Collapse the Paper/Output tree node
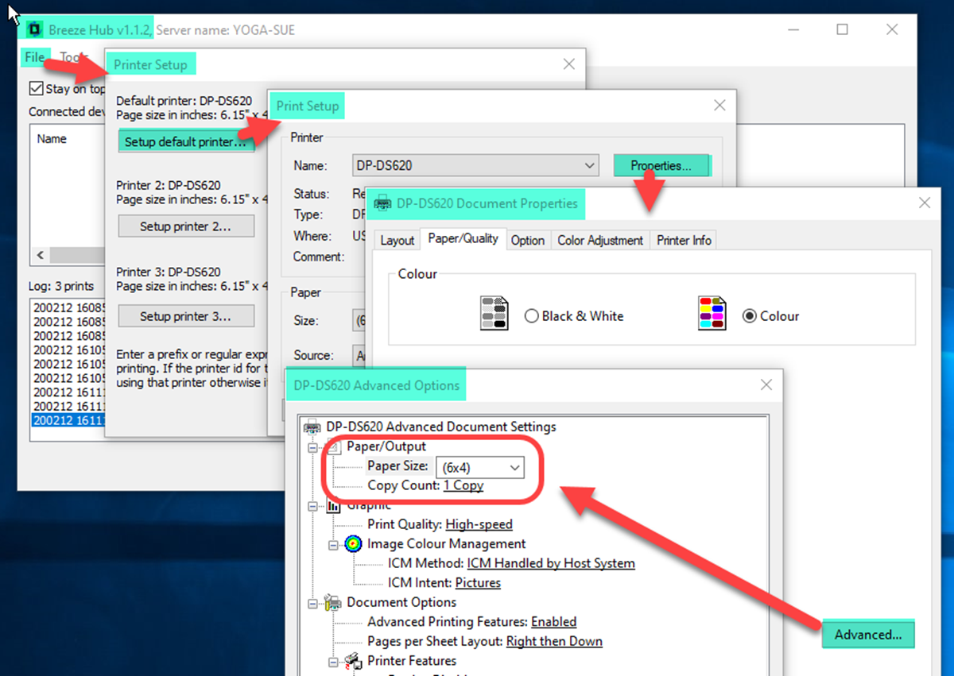Image resolution: width=954 pixels, height=676 pixels. coord(312,447)
